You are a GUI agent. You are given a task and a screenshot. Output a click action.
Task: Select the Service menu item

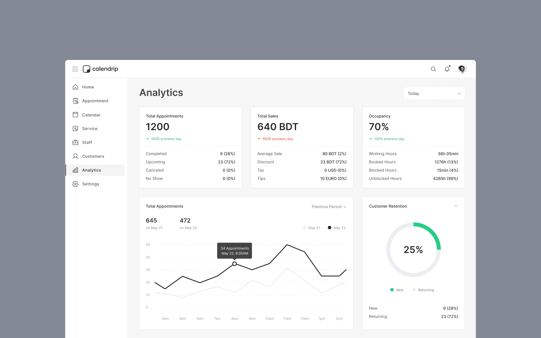[90, 129]
